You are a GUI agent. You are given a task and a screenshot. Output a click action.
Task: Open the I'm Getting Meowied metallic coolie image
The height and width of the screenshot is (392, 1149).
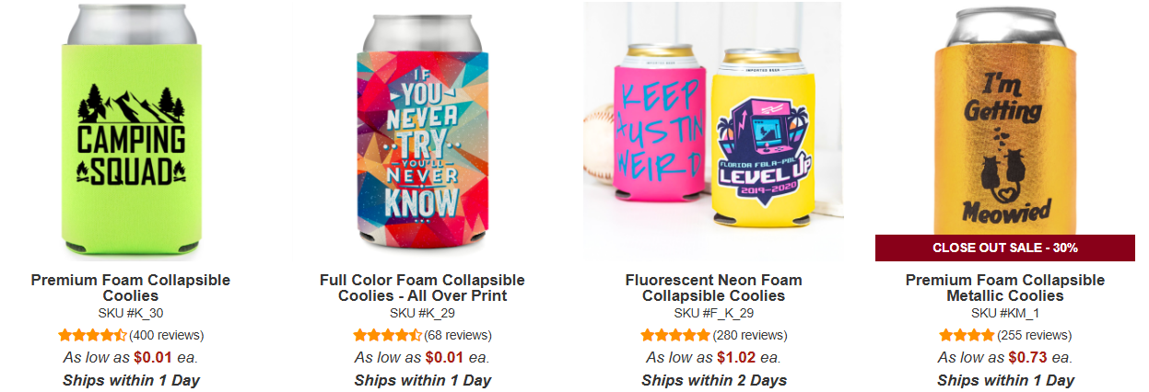click(1005, 130)
